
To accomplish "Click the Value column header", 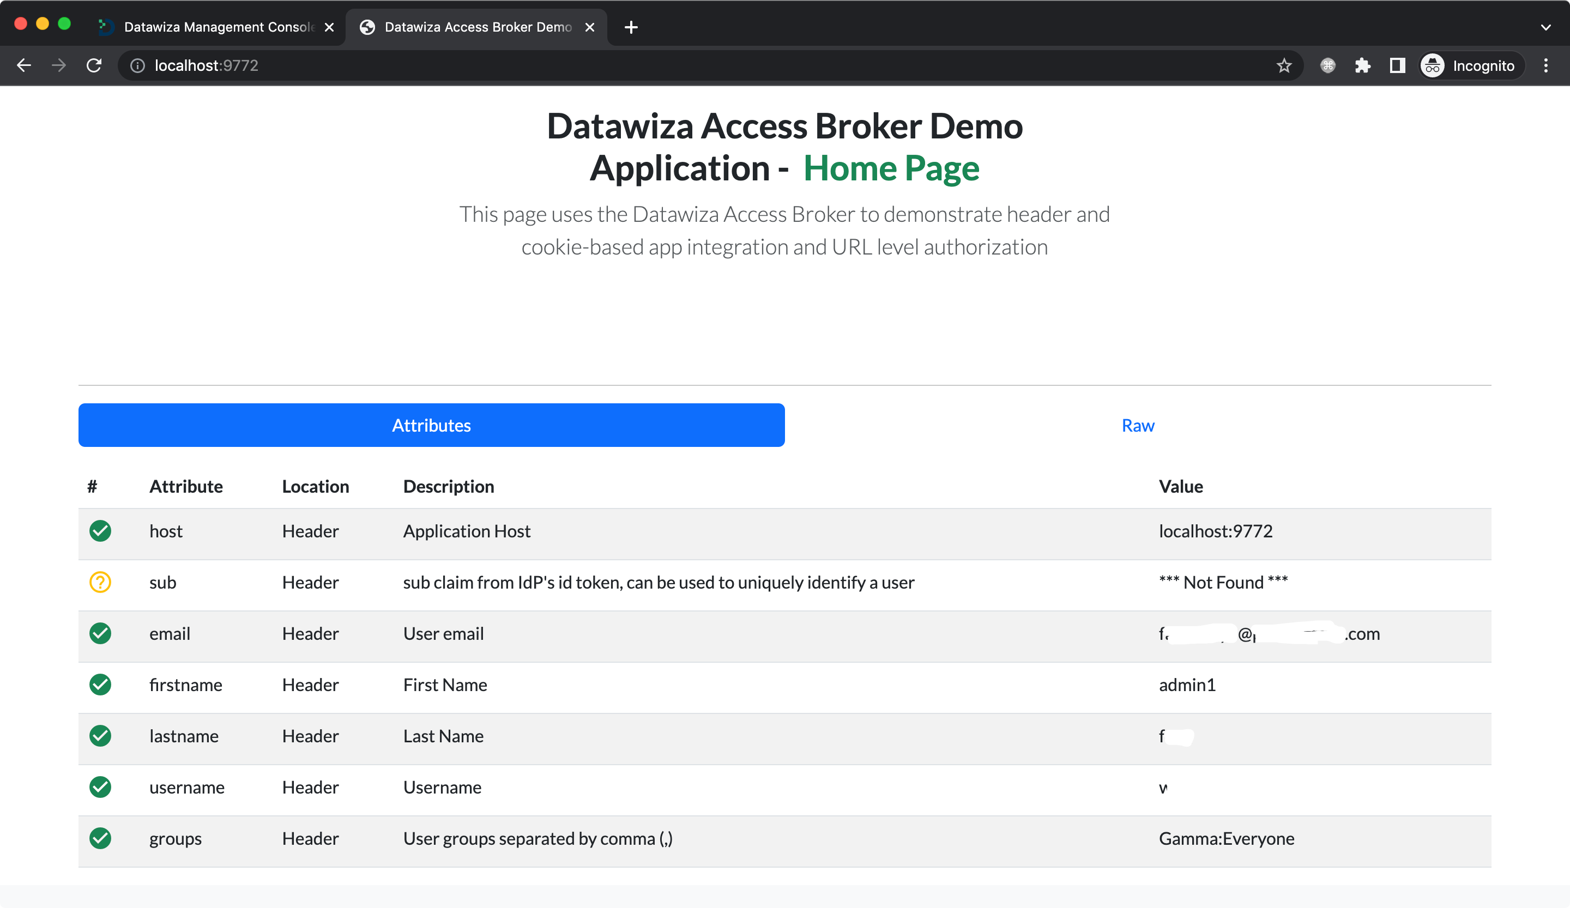I will 1181,486.
